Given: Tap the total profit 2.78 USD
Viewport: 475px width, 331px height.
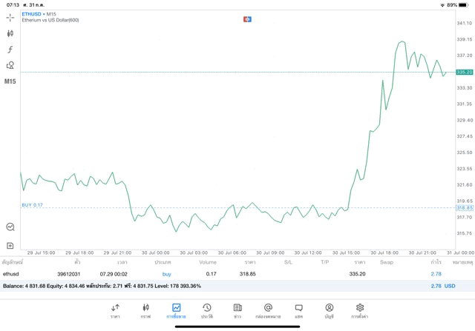Looking at the screenshot, I should (x=443, y=286).
